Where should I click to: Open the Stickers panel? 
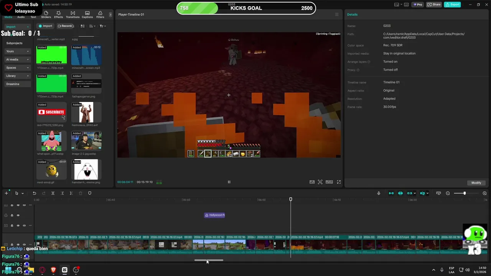(x=46, y=15)
